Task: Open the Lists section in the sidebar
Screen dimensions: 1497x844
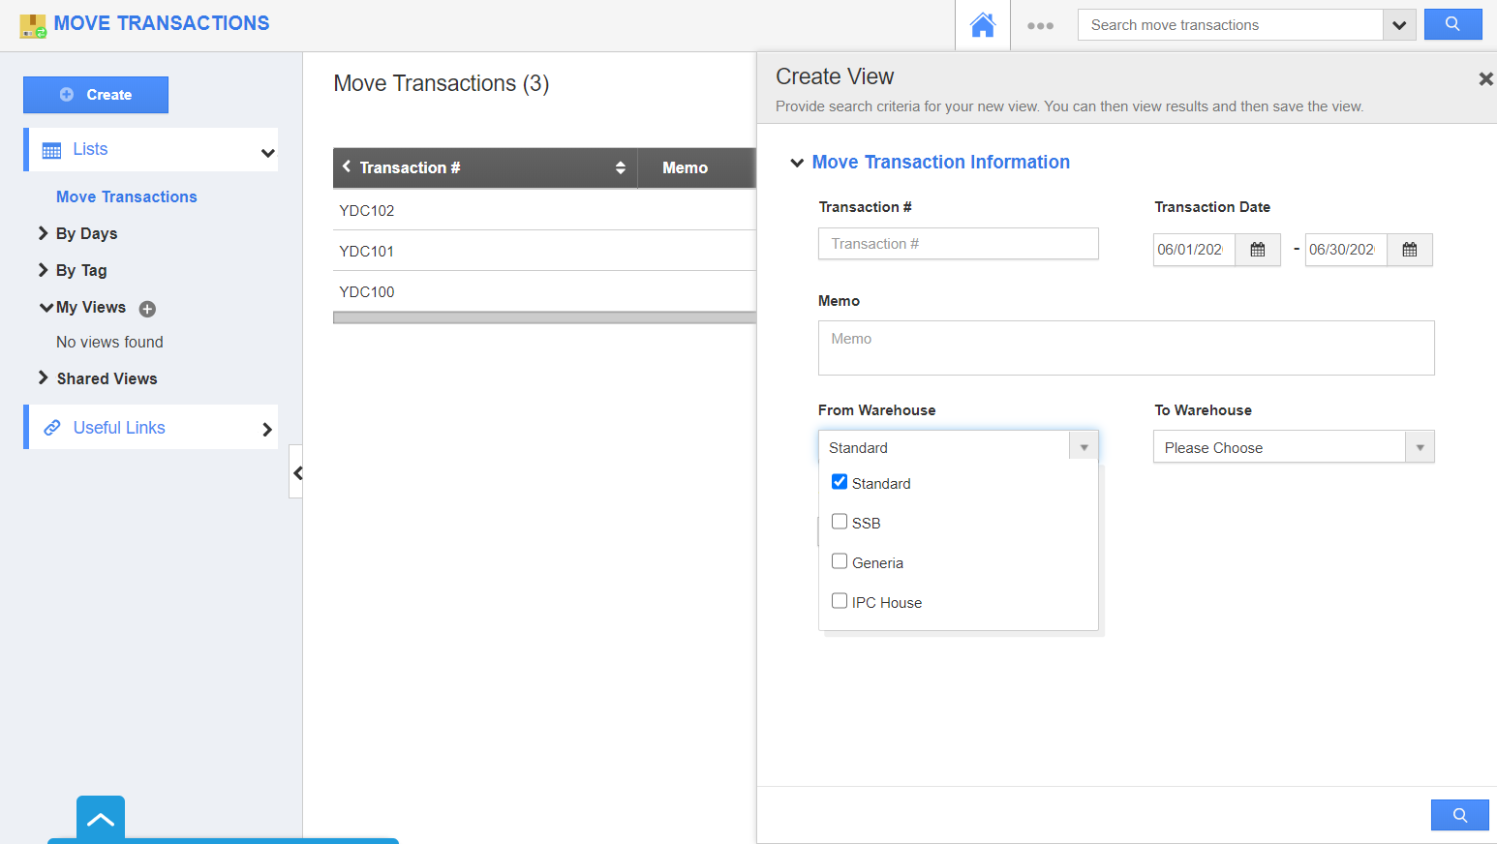Action: pyautogui.click(x=90, y=149)
